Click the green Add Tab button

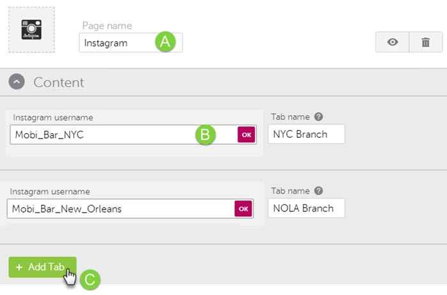tap(42, 267)
